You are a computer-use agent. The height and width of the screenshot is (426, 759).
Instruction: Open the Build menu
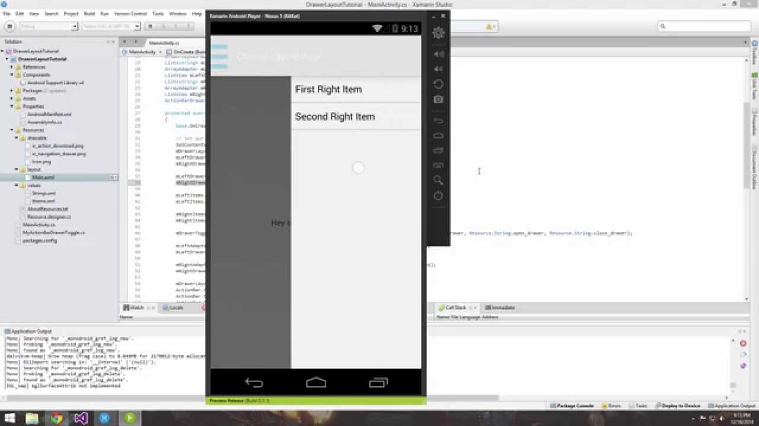(89, 13)
